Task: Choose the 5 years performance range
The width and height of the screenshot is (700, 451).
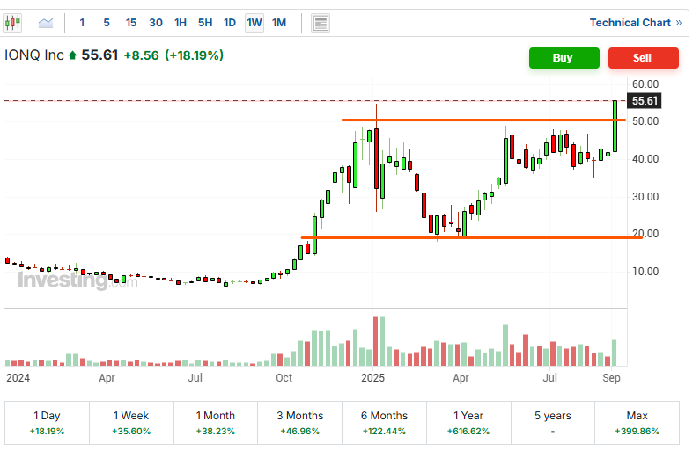Action: coord(553,423)
